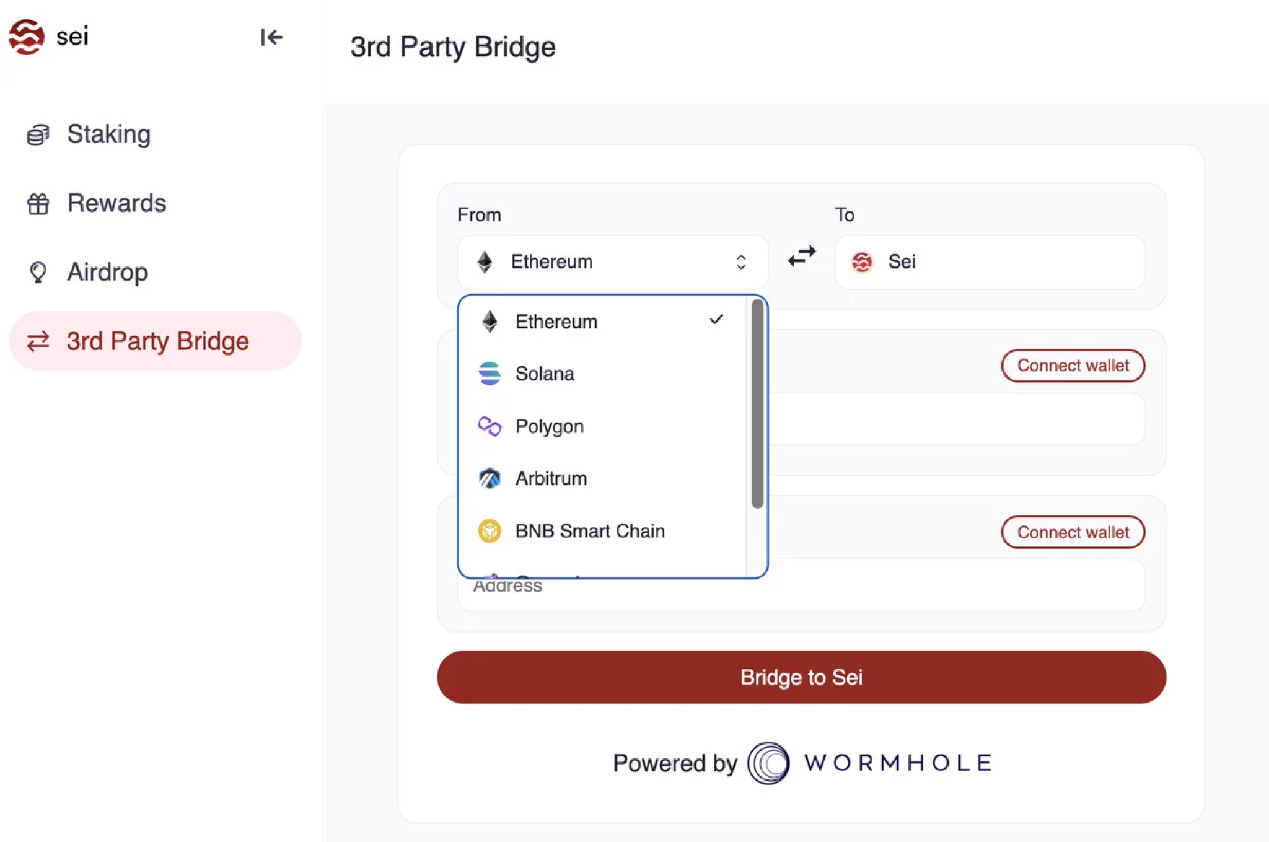
Task: Click the Staking coins icon
Action: point(38,134)
